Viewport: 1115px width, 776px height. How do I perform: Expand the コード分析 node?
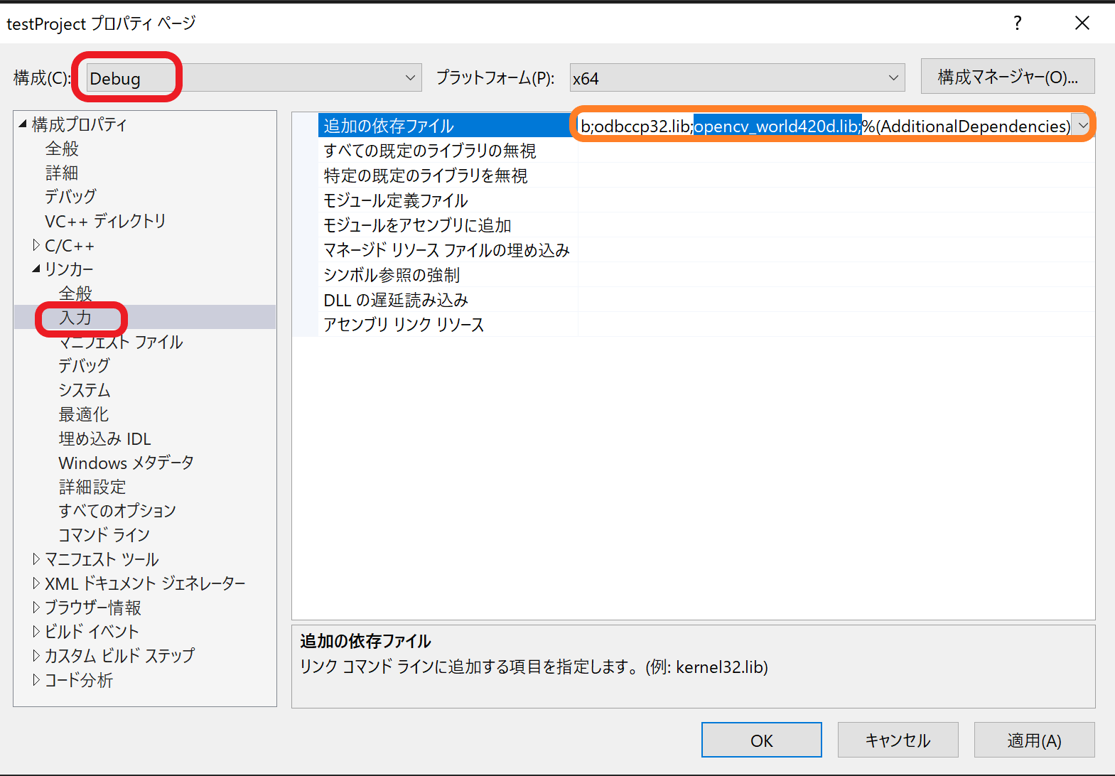(36, 679)
